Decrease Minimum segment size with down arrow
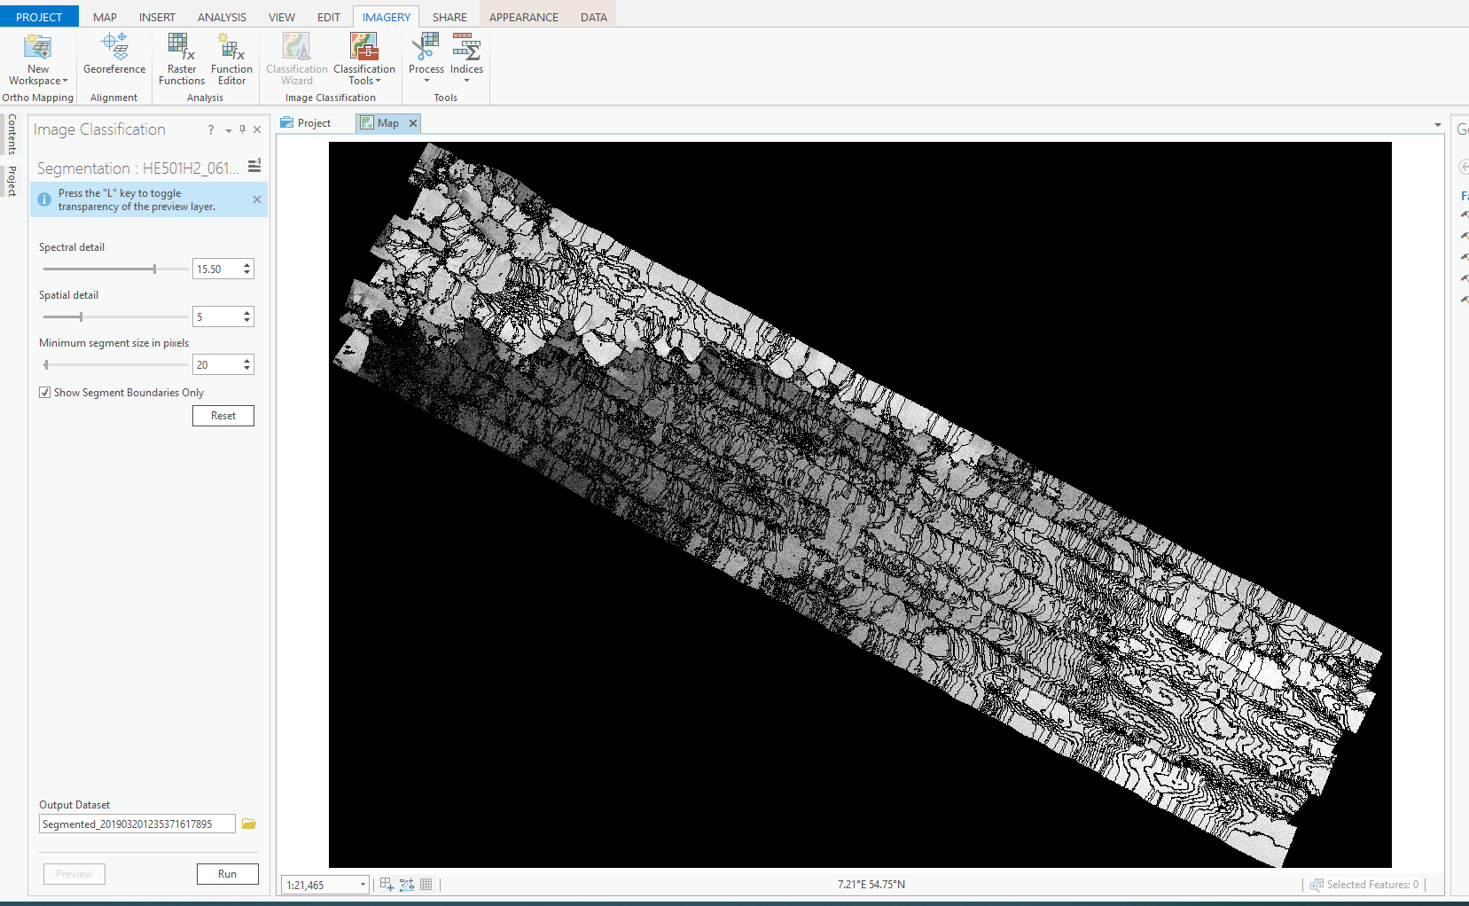This screenshot has width=1469, height=906. point(247,369)
